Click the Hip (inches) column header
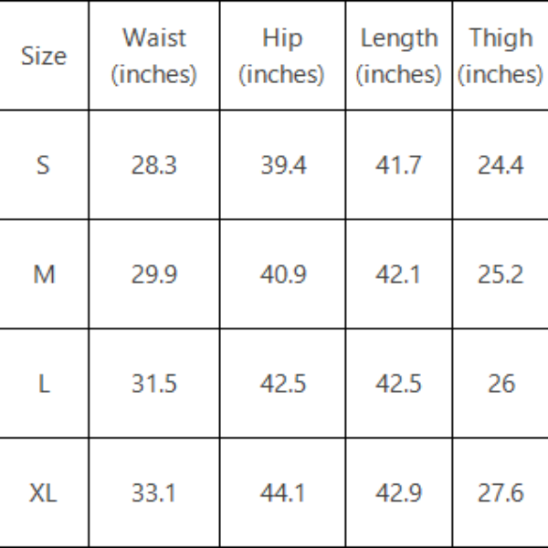 point(282,56)
